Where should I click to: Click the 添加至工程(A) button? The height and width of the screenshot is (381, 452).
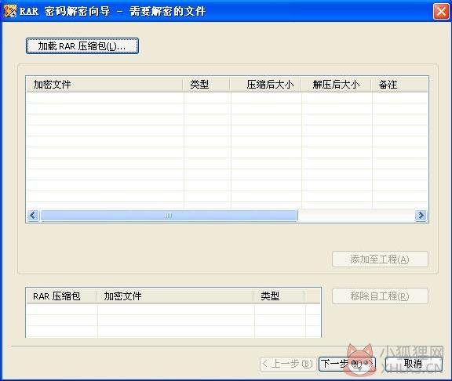point(380,259)
